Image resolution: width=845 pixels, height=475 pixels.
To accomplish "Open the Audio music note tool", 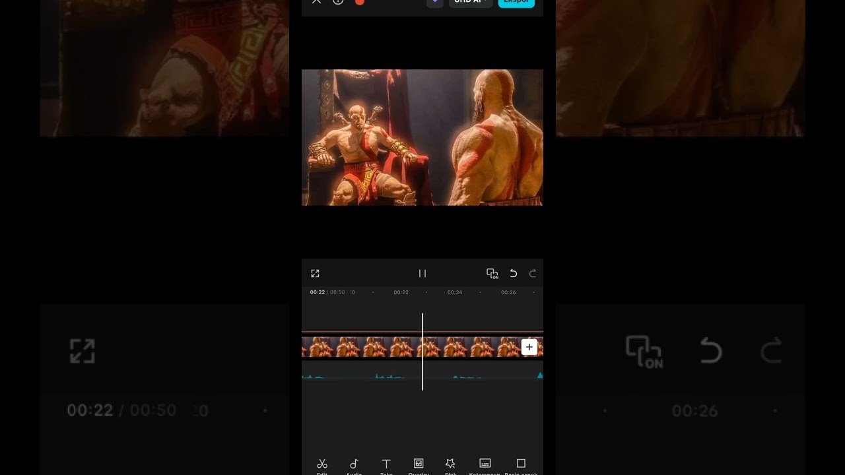I will point(354,466).
